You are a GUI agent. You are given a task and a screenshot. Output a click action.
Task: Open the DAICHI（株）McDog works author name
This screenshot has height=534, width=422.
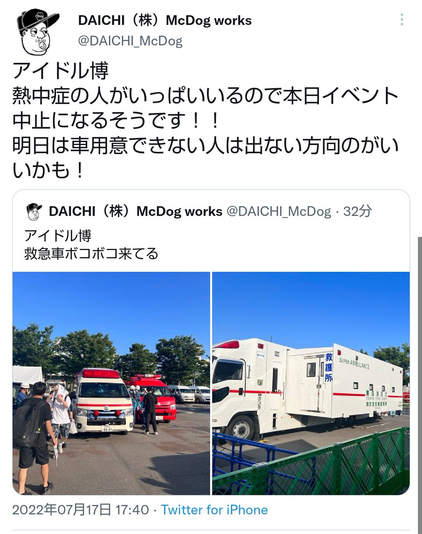[x=165, y=20]
